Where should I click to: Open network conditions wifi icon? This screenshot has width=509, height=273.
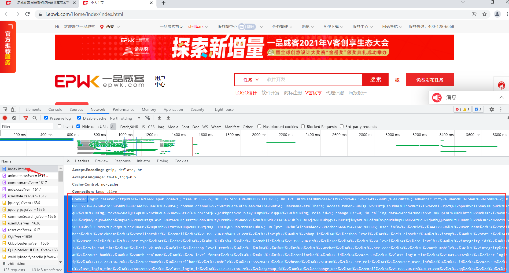(x=147, y=118)
